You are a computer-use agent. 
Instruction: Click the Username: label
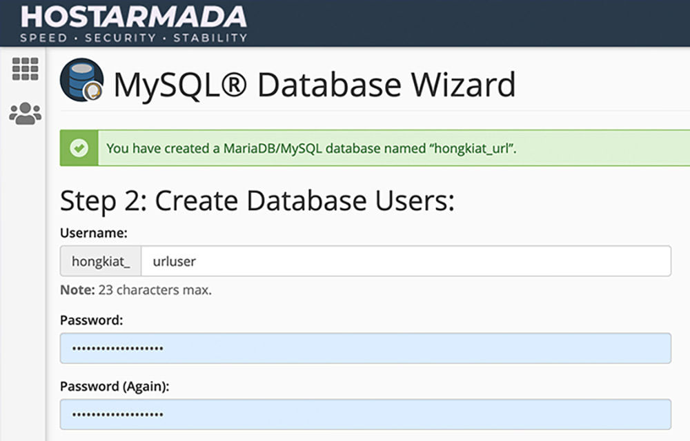pyautogui.click(x=94, y=233)
